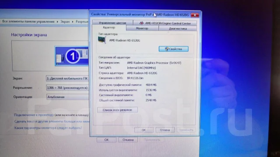280x157 pixels.
Task: Go to Все элементы панели управления breadcrumb
Action: click(28, 21)
